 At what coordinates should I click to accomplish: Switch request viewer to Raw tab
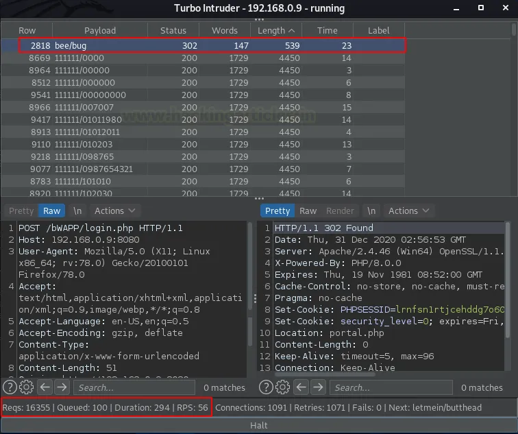click(x=52, y=211)
